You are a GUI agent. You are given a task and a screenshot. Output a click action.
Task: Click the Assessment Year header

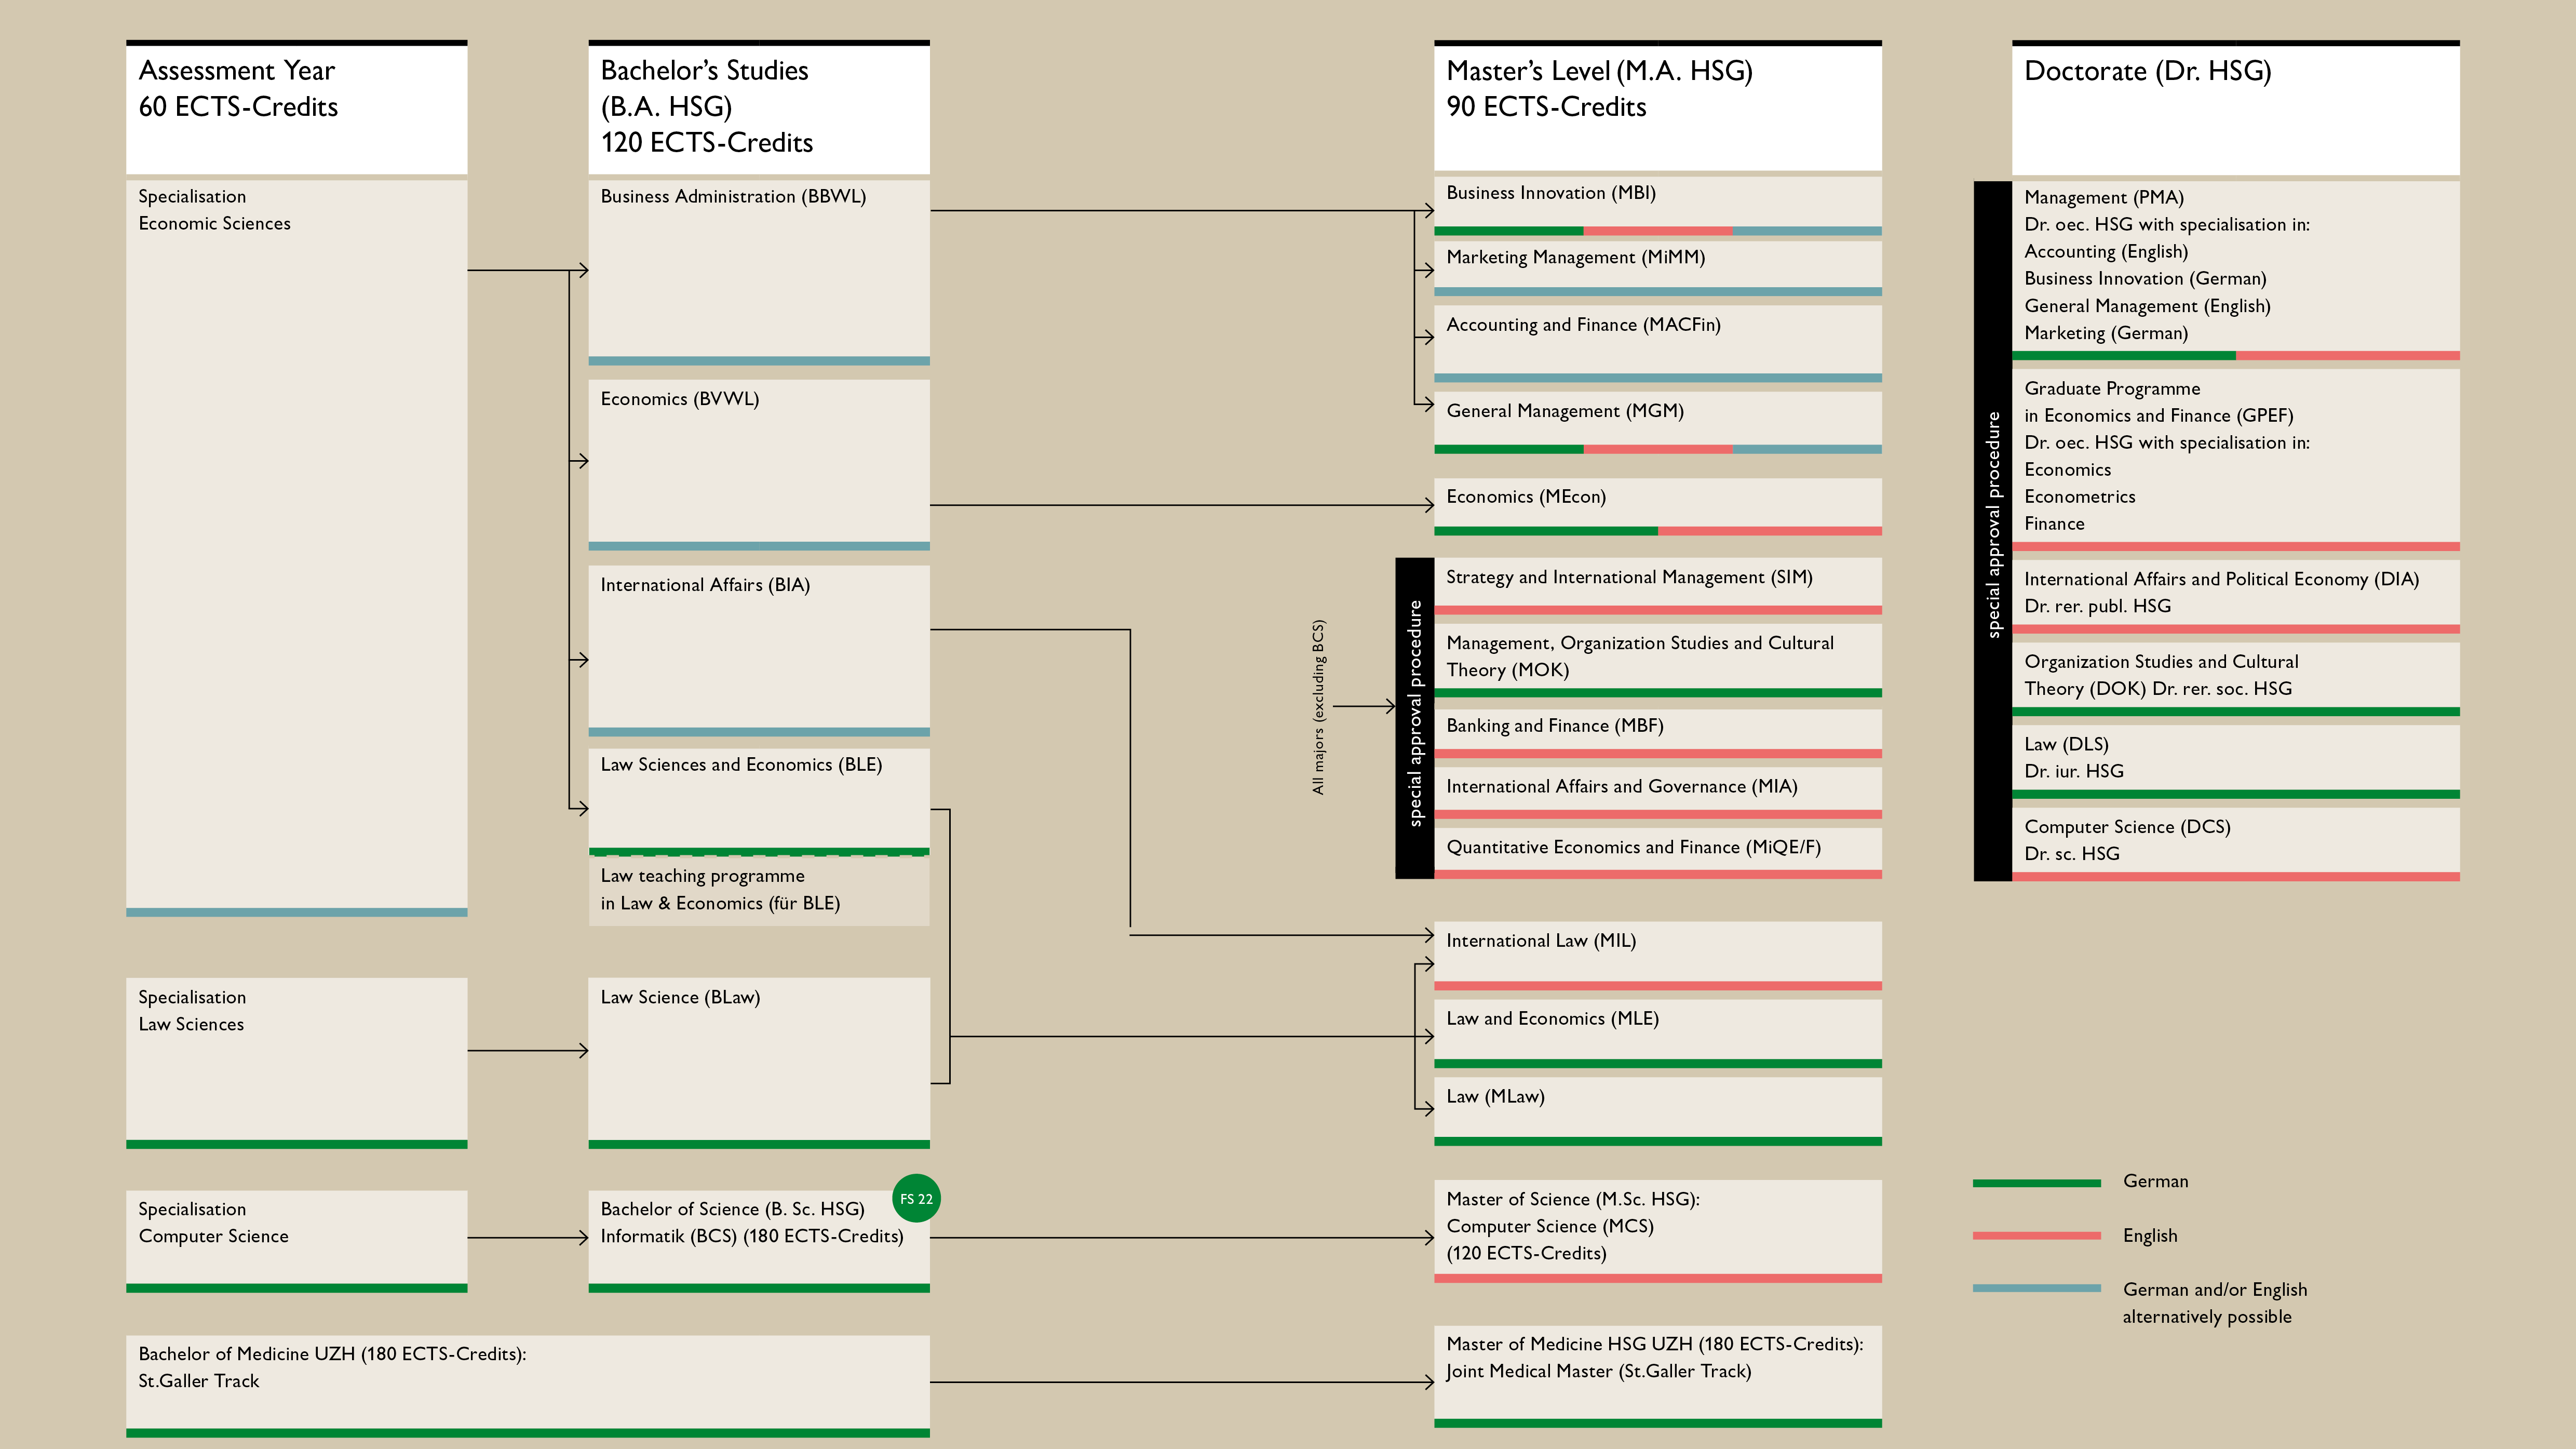click(x=296, y=106)
